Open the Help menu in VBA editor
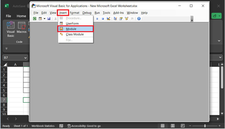The height and width of the screenshot is (129, 225). point(144,13)
